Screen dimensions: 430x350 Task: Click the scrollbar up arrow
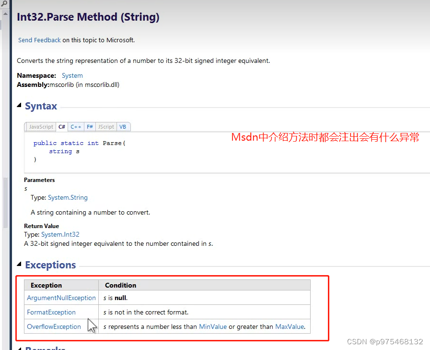click(x=5, y=13)
